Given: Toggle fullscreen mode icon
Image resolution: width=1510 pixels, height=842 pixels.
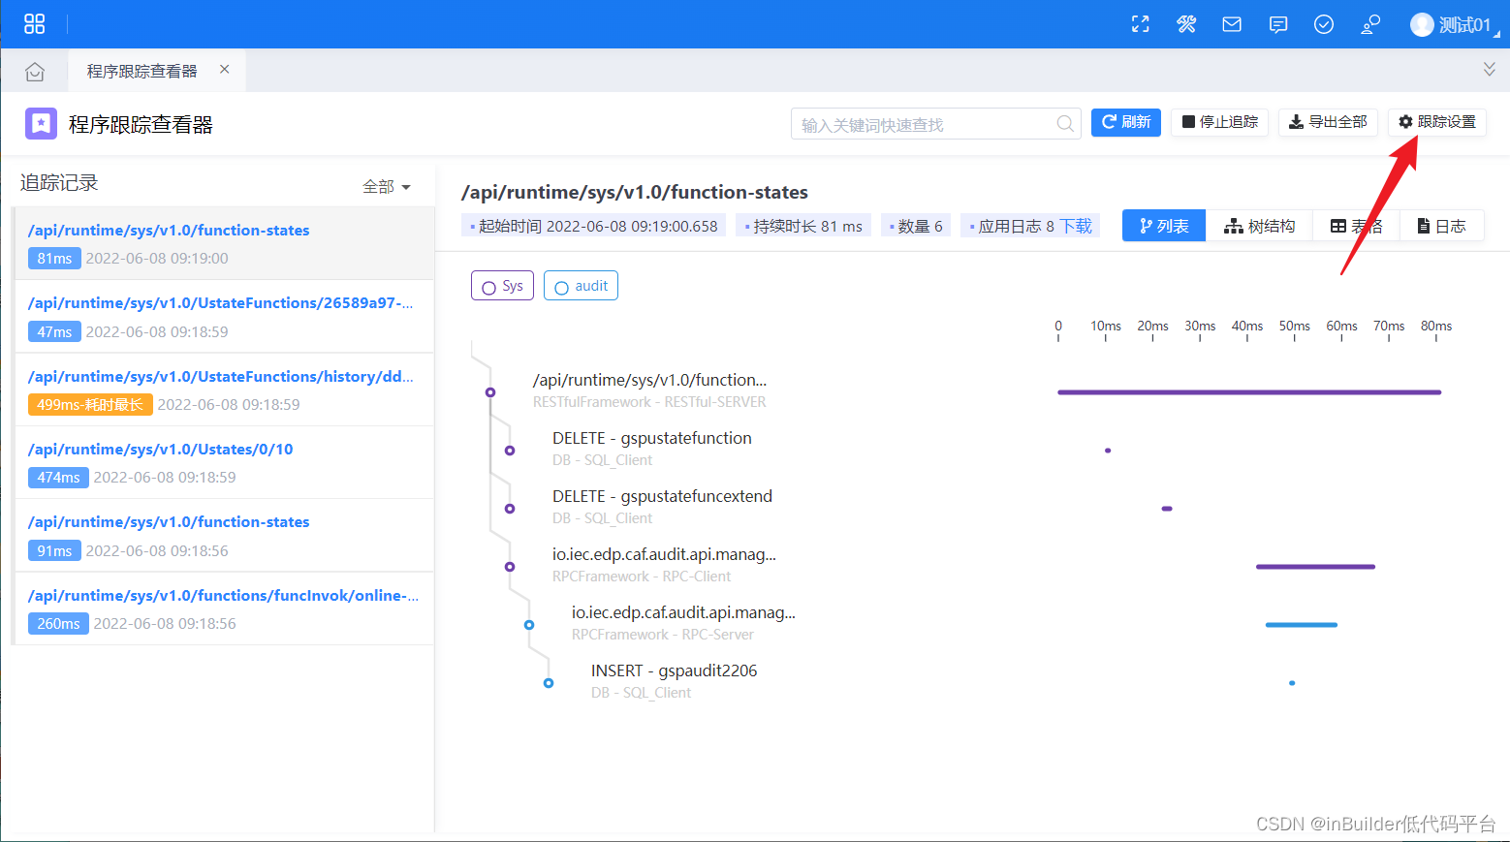Looking at the screenshot, I should [1141, 24].
